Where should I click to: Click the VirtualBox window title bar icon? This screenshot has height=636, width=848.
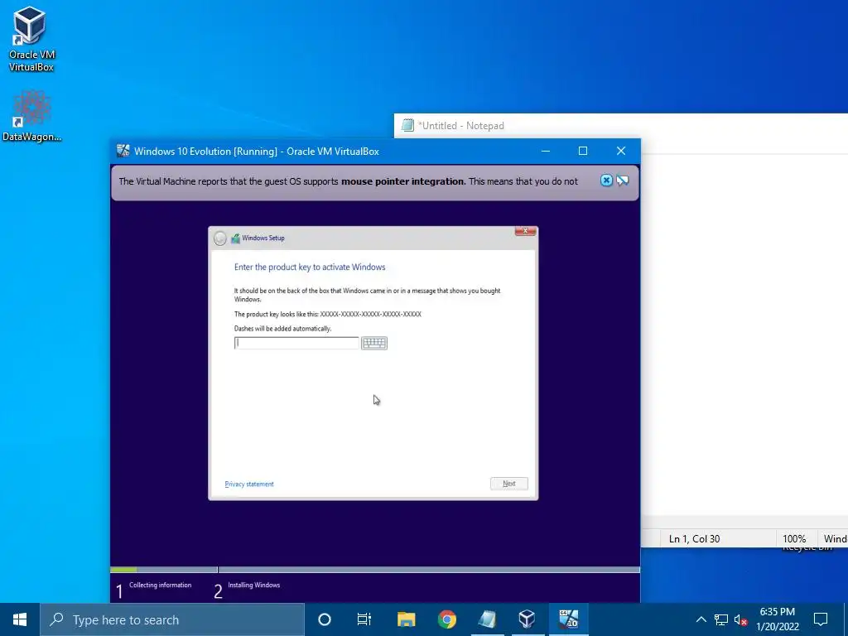pos(123,151)
